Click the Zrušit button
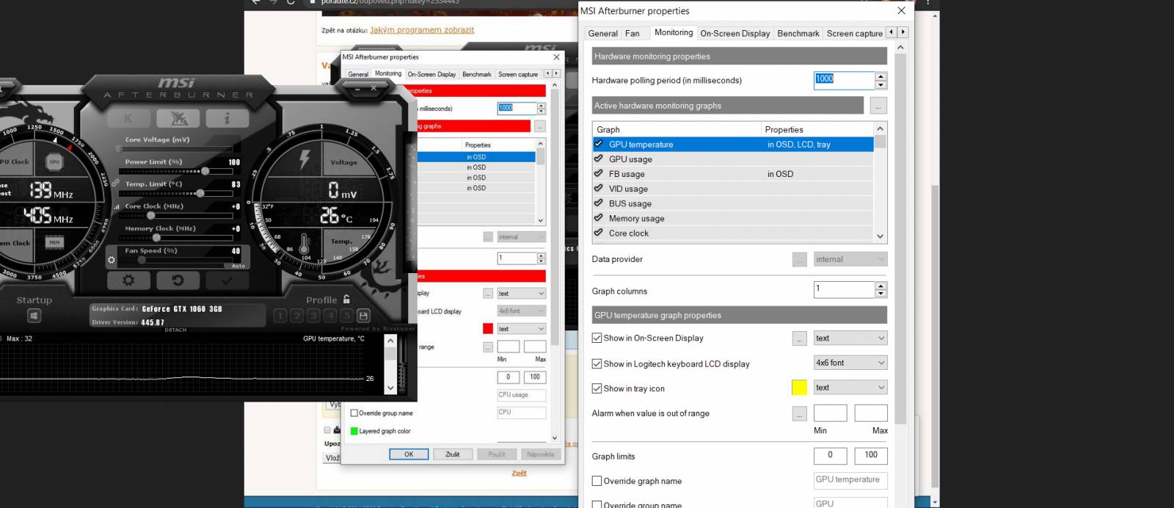The image size is (1174, 508). coord(453,454)
